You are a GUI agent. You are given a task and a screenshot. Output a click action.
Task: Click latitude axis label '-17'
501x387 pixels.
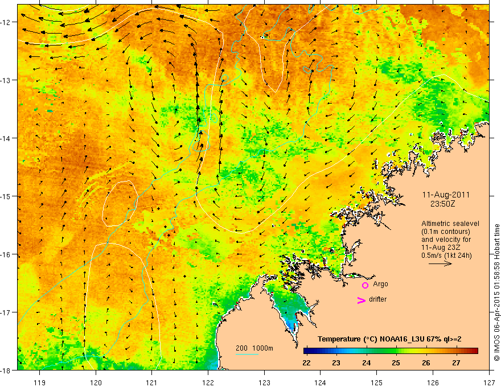[6, 312]
